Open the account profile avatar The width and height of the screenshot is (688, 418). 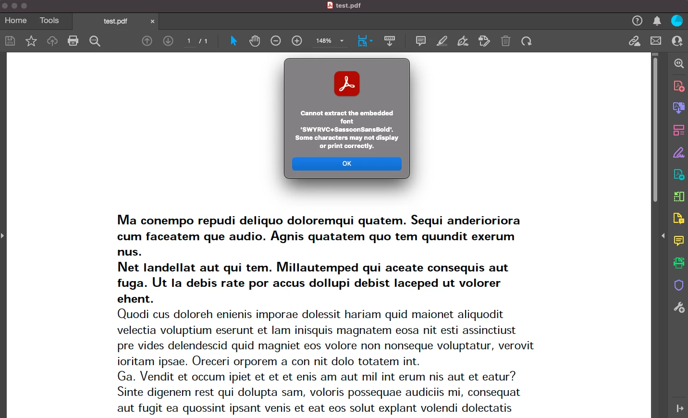click(x=677, y=21)
